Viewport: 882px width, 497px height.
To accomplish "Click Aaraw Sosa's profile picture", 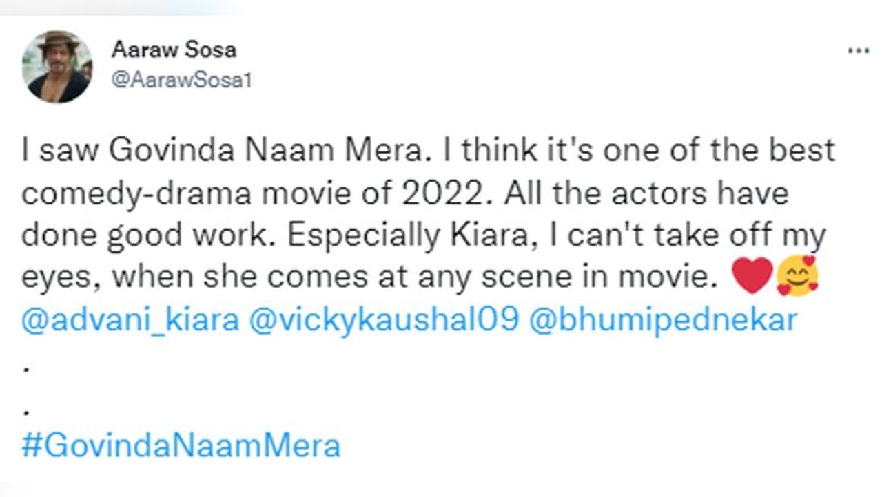I will pyautogui.click(x=57, y=67).
